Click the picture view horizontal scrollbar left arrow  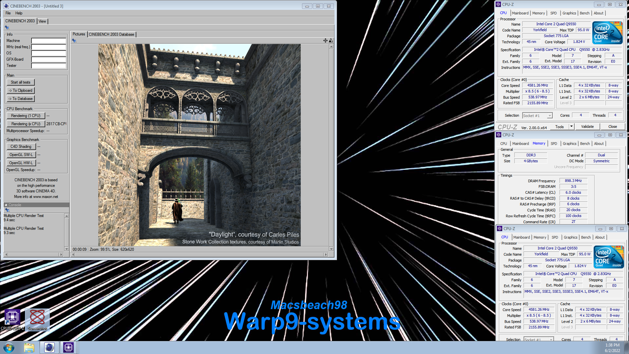click(x=73, y=254)
